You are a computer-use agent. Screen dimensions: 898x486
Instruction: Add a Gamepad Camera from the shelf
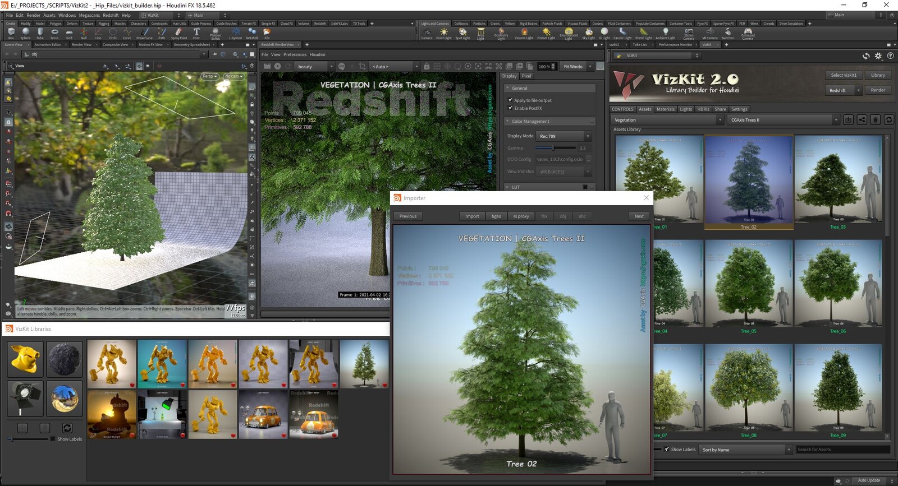748,34
